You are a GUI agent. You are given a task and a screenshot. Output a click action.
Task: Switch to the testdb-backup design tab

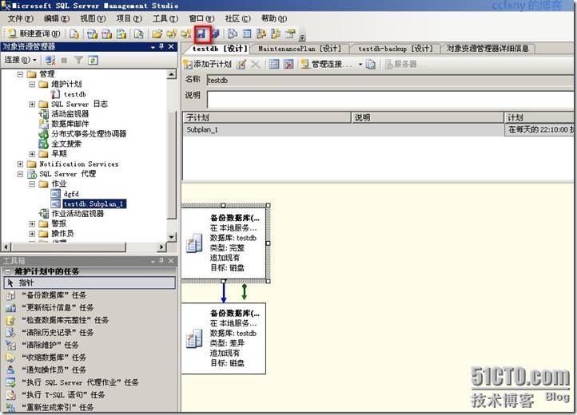coord(396,49)
